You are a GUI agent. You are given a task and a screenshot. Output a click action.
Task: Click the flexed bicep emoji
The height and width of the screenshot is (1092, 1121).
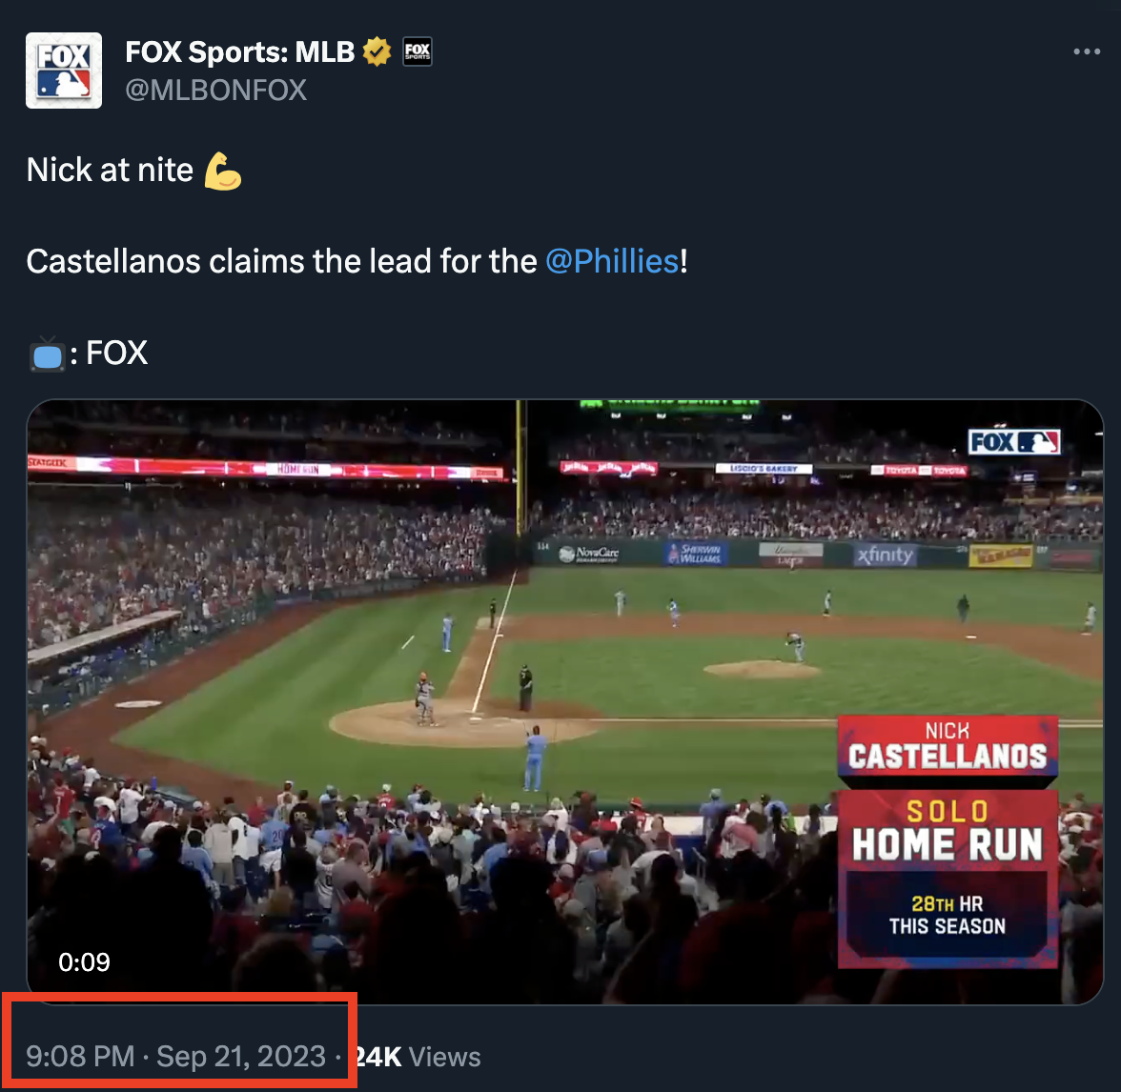tap(223, 171)
